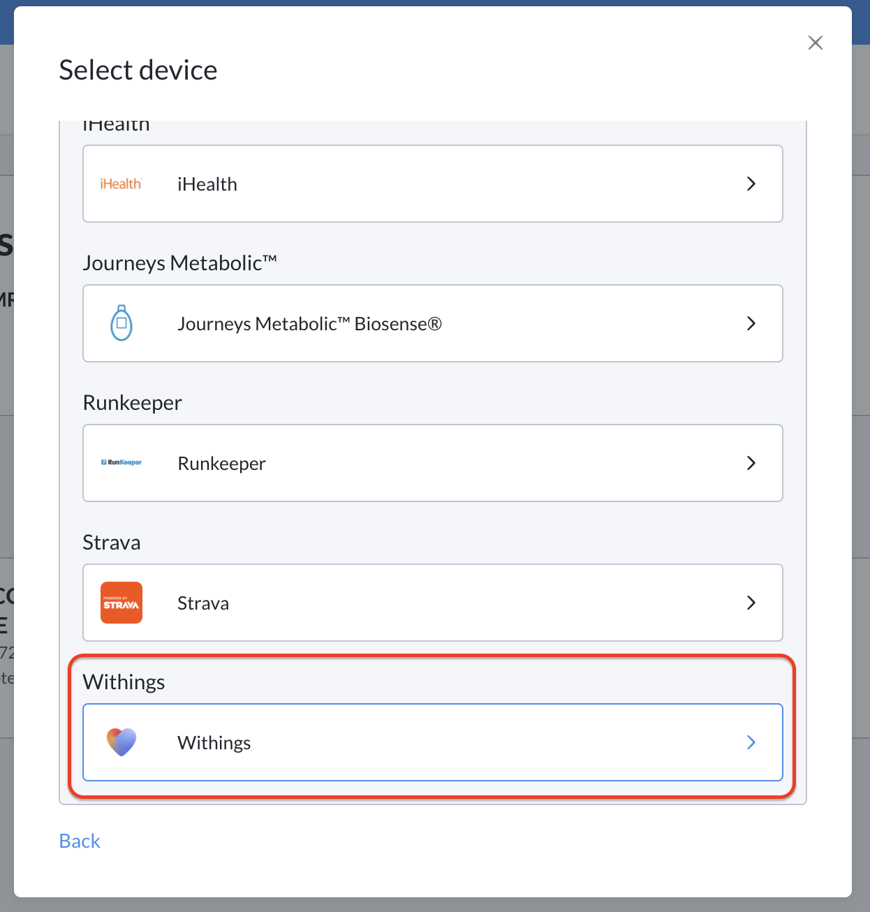Image resolution: width=870 pixels, height=912 pixels.
Task: Open Withings using its blue chevron
Action: [751, 742]
